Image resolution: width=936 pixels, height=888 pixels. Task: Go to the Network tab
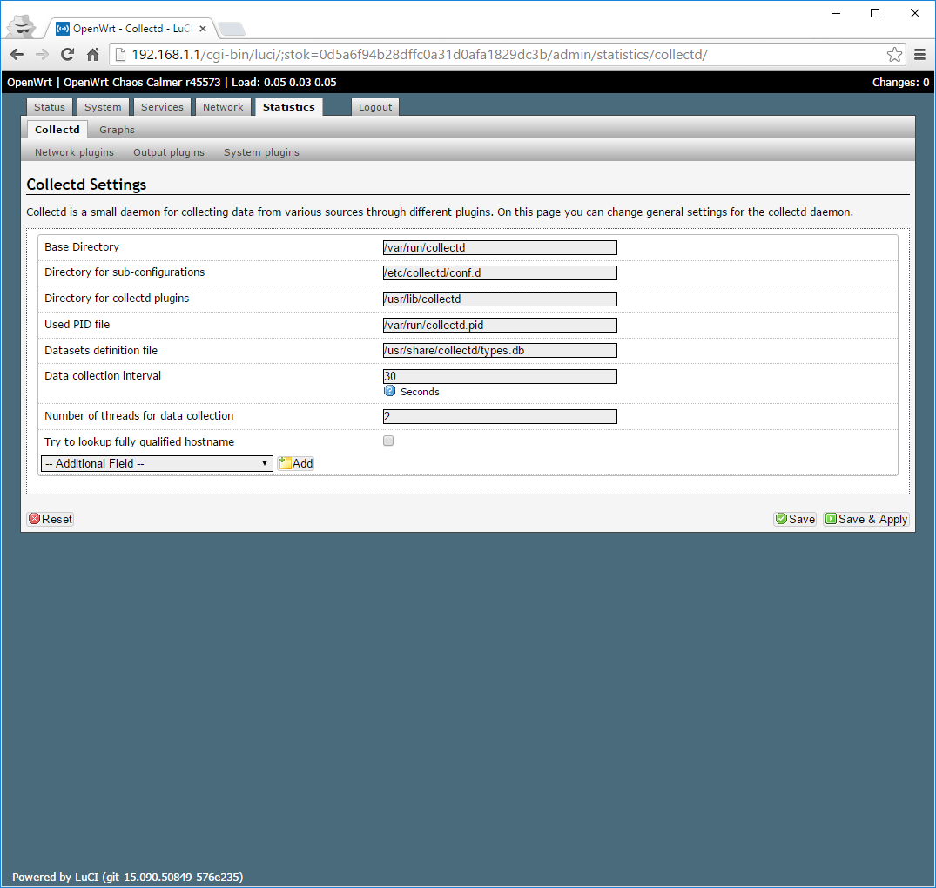pos(223,107)
